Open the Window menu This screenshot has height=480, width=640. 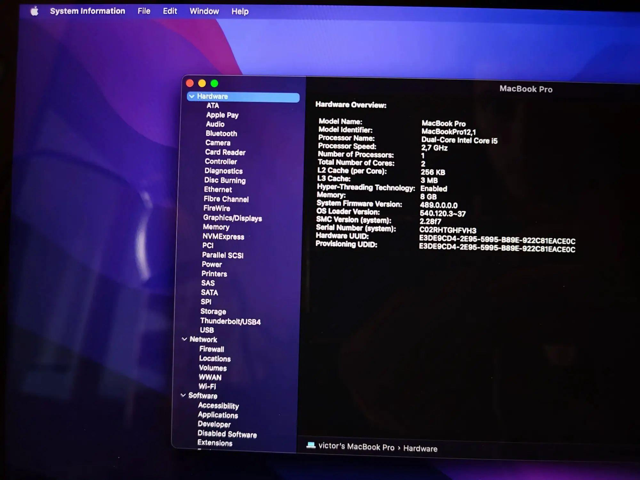(x=204, y=11)
